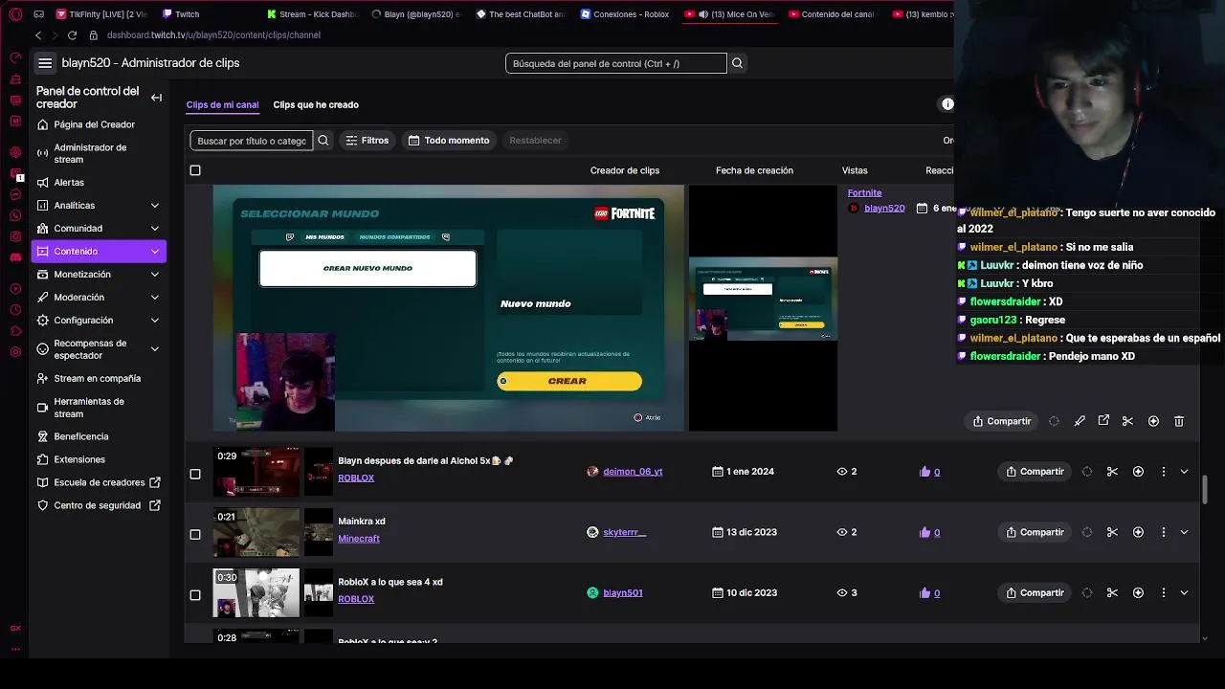Screen dimensions: 1225x689
Task: Open Alertas in the sidebar
Action: click(x=69, y=182)
